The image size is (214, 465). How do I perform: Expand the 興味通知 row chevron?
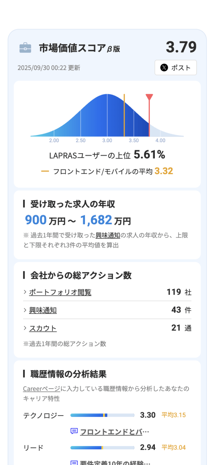25,310
